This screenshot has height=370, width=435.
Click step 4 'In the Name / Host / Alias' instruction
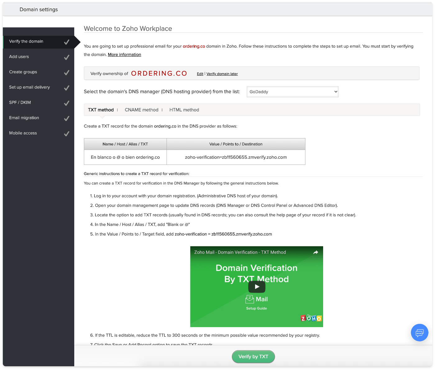(140, 224)
